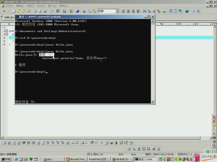217x162 pixels.
Task: Click line-column status '行 4, 列43, C0'
Action: [95, 154]
